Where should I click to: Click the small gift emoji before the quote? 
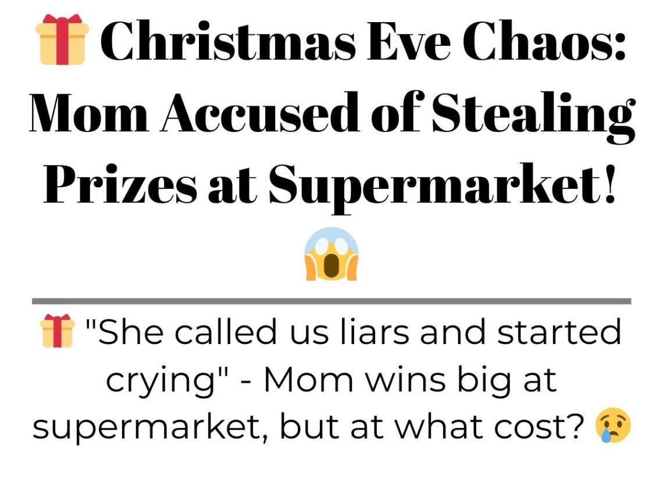tap(57, 331)
